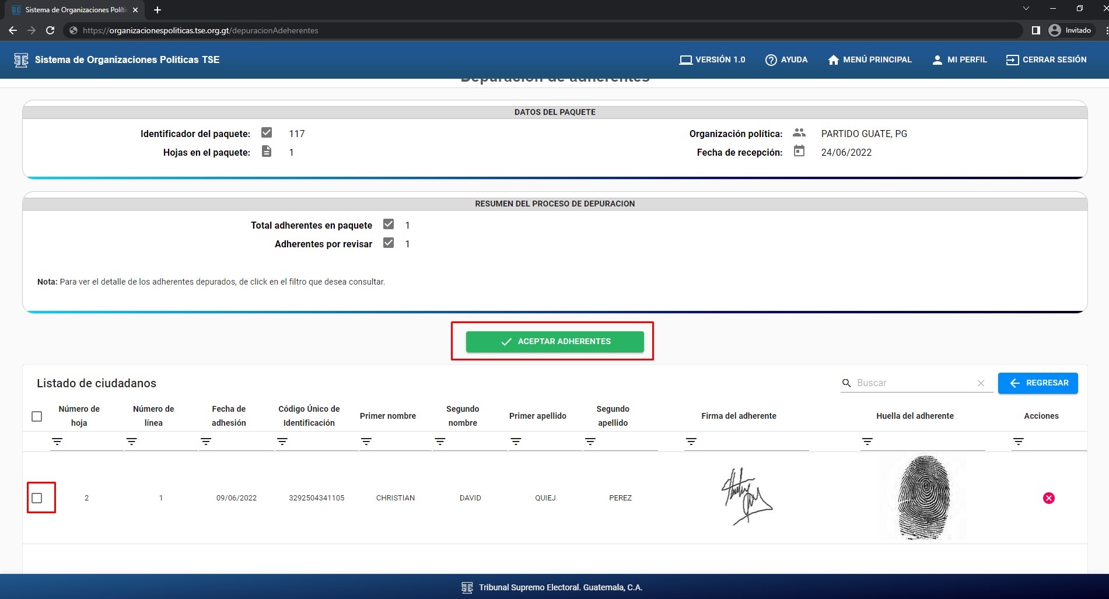The width and height of the screenshot is (1109, 599).
Task: Reload the page with browser refresh icon
Action: coord(50,30)
